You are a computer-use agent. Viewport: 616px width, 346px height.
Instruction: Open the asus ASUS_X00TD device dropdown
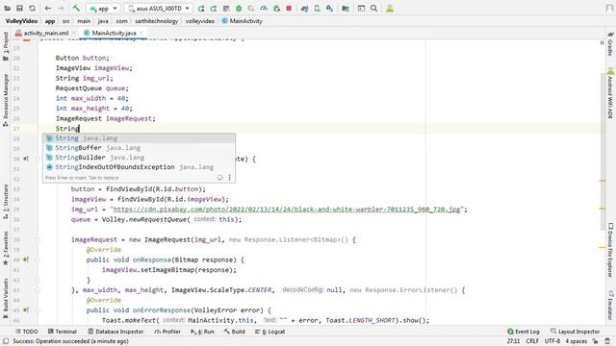158,9
